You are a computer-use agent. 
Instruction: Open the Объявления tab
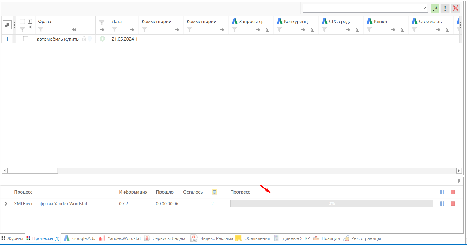coord(253,238)
